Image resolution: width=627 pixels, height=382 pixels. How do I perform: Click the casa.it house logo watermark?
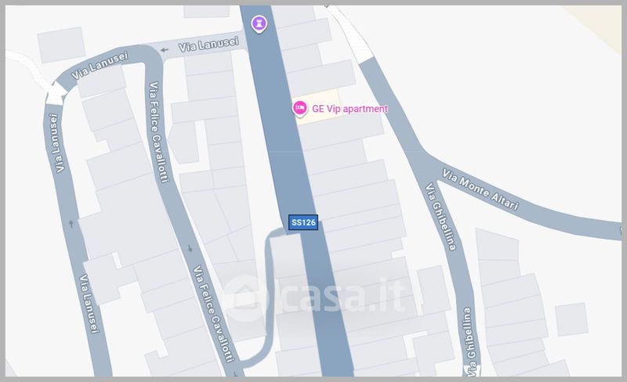pos(245,297)
